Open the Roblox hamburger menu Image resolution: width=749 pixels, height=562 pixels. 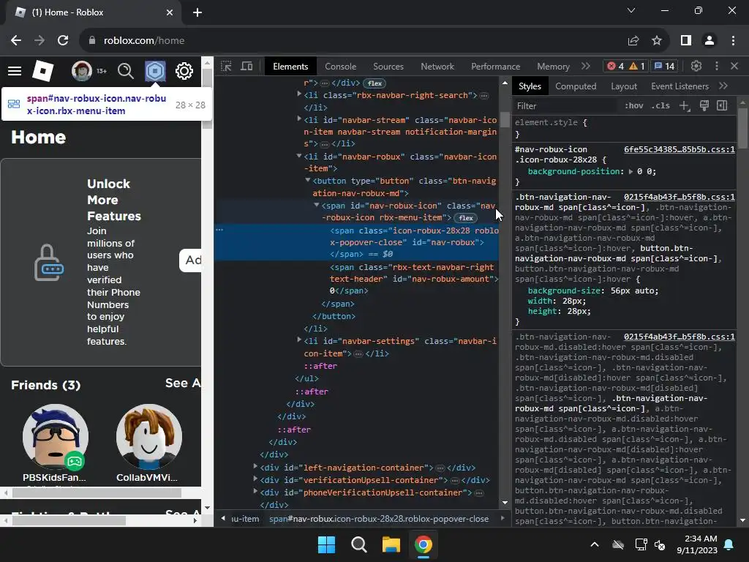point(15,71)
